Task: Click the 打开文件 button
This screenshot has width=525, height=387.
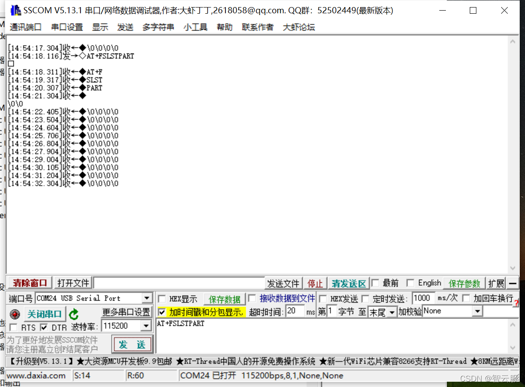Action: coord(73,283)
